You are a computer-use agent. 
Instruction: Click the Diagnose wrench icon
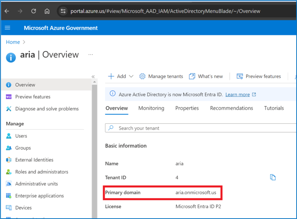pos(9,109)
